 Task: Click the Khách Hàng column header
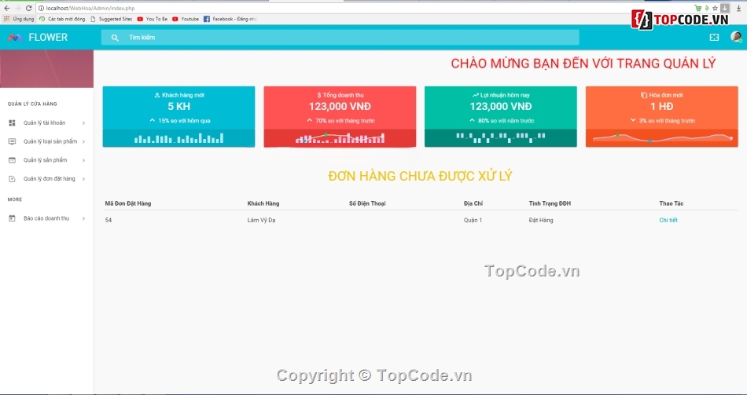click(x=263, y=203)
